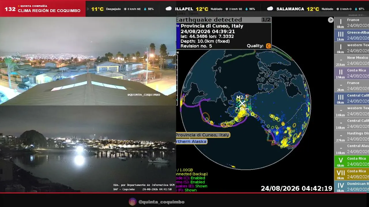Click the orange Quality C badge
The height and width of the screenshot is (207, 369).
tap(268, 46)
